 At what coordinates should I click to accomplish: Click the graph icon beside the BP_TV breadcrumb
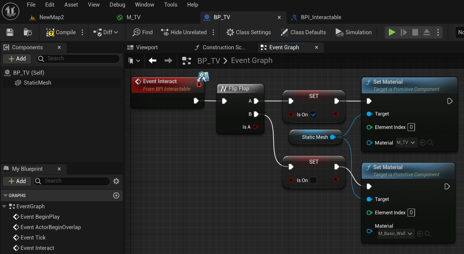tap(186, 60)
